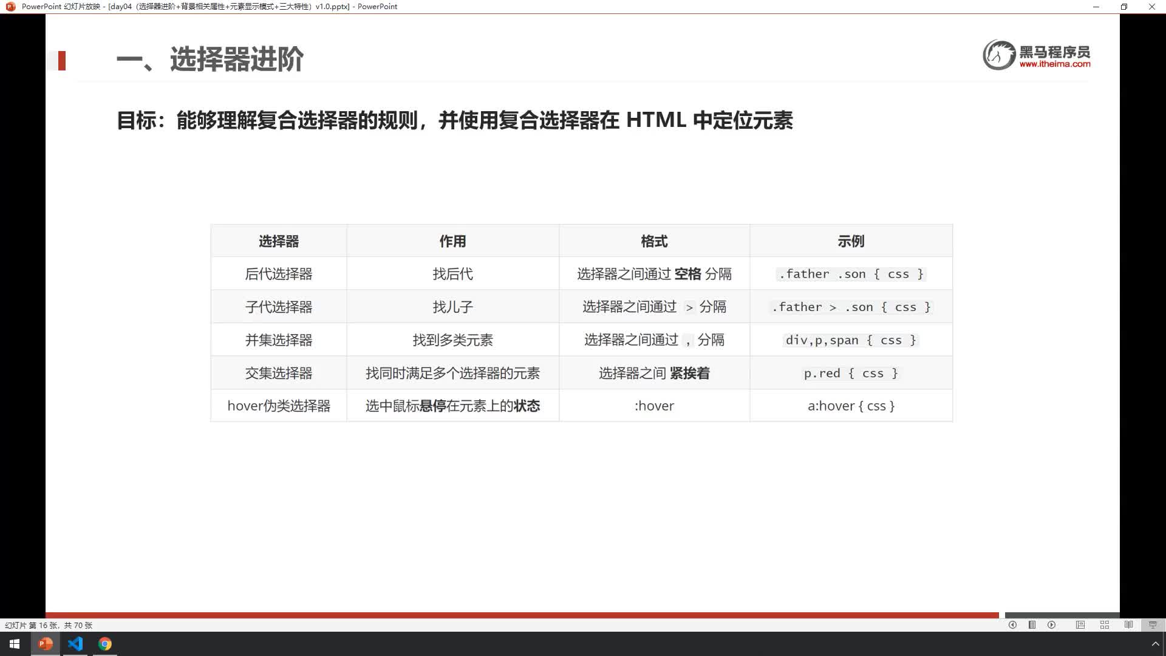
Task: Restore down the PowerPoint window
Action: (1124, 7)
